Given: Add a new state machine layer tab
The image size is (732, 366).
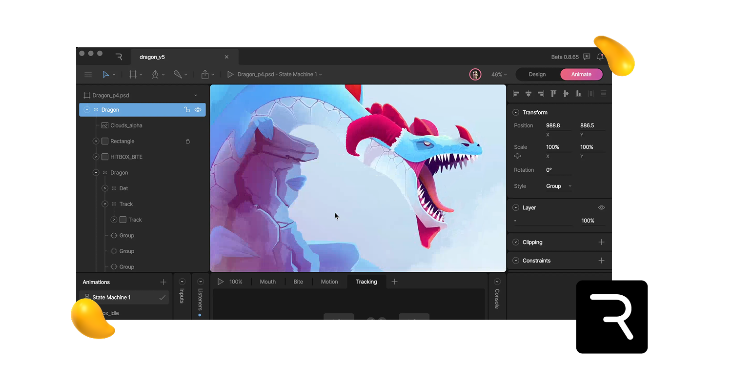Looking at the screenshot, I should (x=394, y=282).
